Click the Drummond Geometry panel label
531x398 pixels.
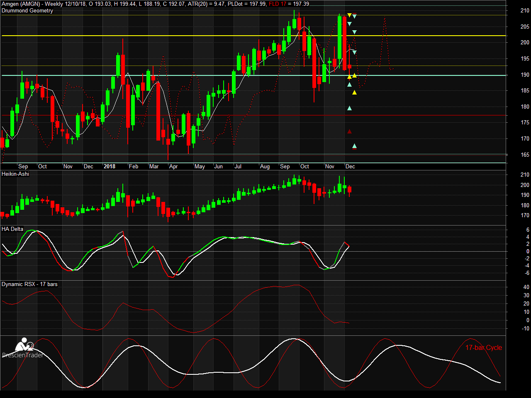tap(27, 10)
